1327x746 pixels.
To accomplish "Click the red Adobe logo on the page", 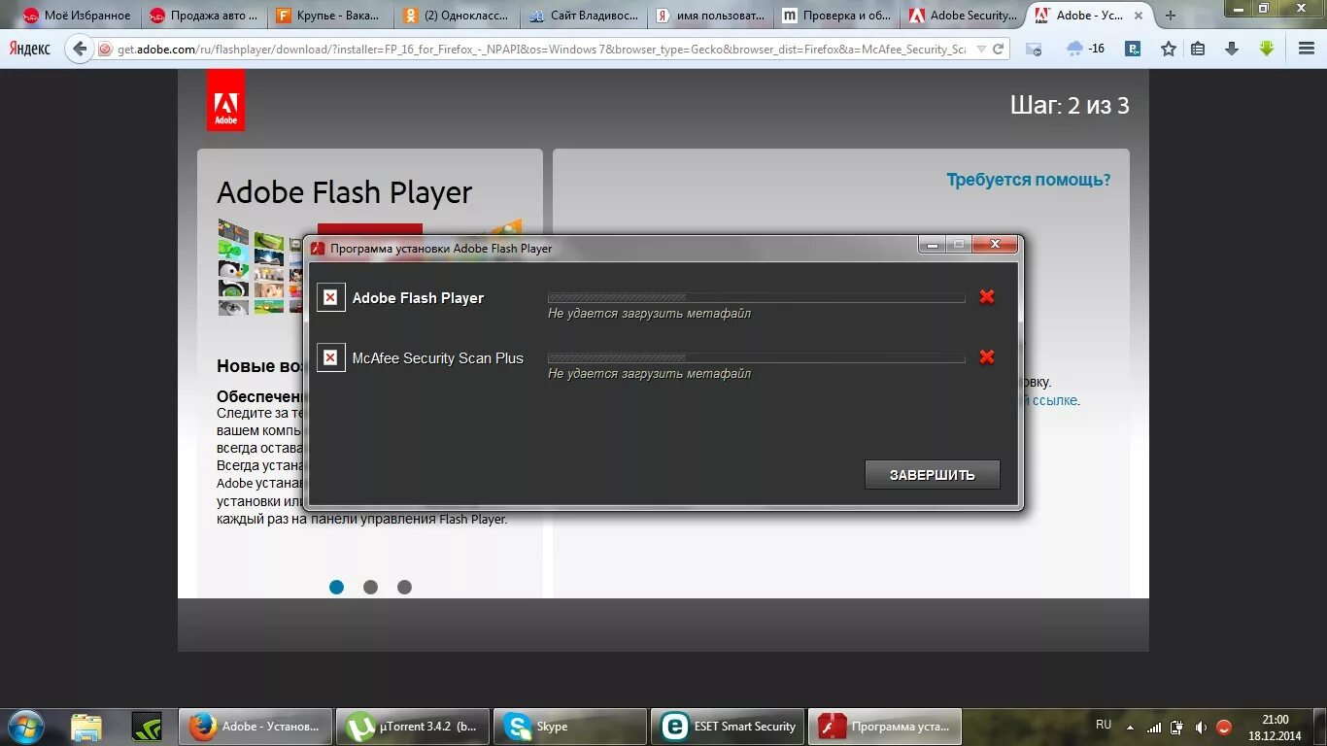I will pyautogui.click(x=225, y=99).
